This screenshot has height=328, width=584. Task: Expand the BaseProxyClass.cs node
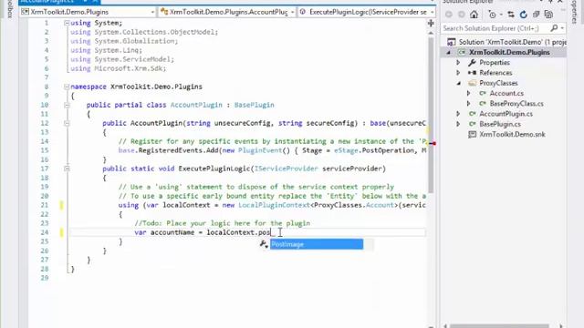(469, 103)
